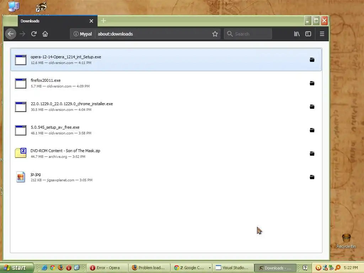Open containing folder for opera-12-14 setup

tap(312, 60)
